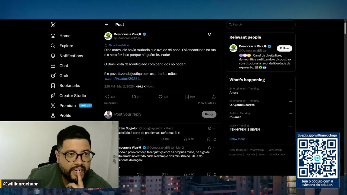347x195 pixels.
Task: Open the x.com/i/status link in post
Action: pyautogui.click(x=123, y=79)
